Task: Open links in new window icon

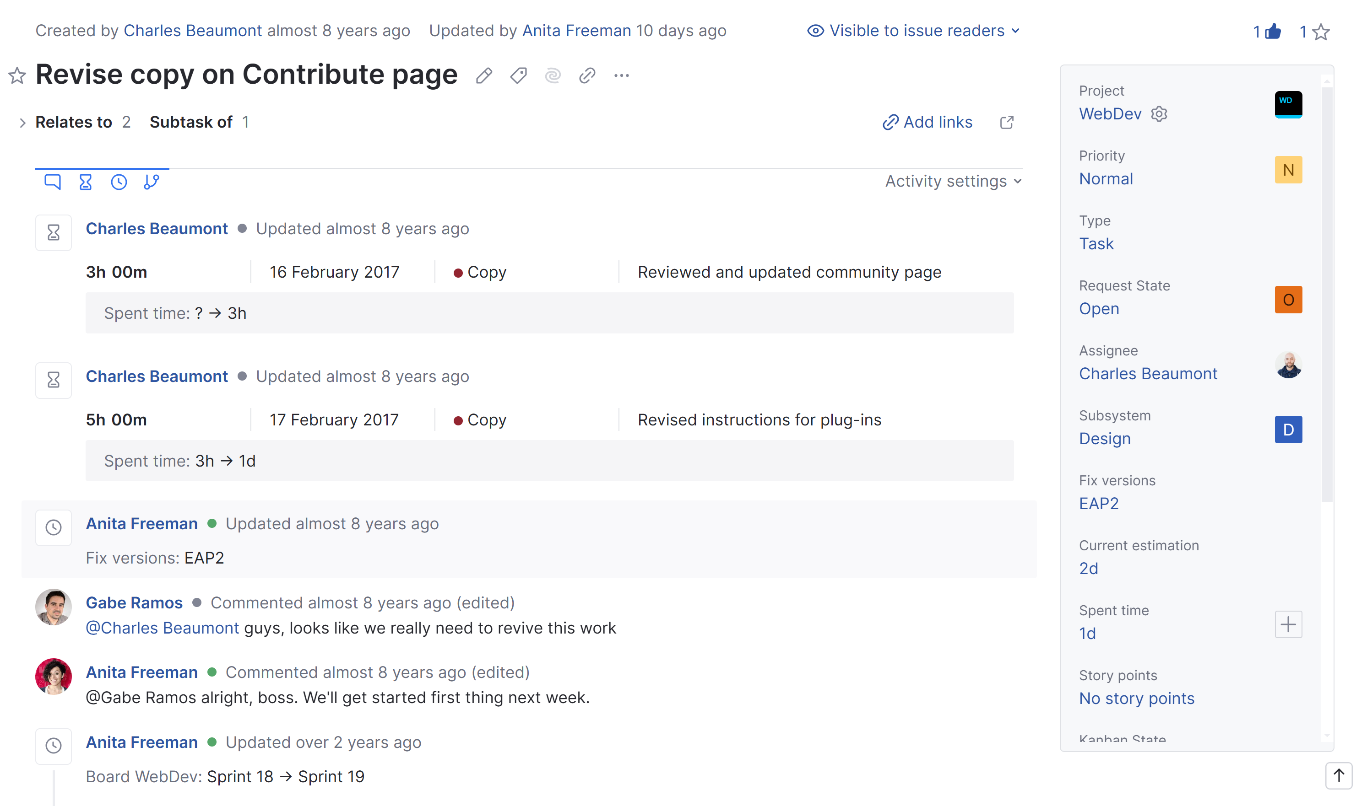Action: [x=1007, y=122]
